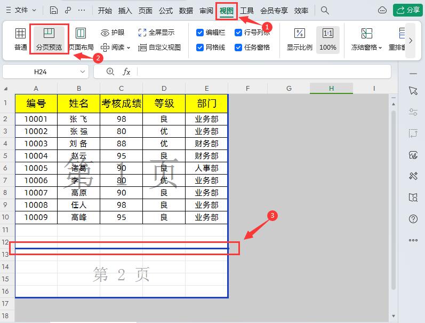Image resolution: width=425 pixels, height=323 pixels.
Task: Expand the Freeze Panes (冻结窗格) dropdown
Action: pos(380,48)
